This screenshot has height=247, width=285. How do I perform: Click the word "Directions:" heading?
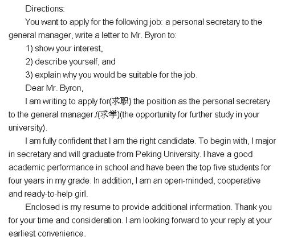45,9
